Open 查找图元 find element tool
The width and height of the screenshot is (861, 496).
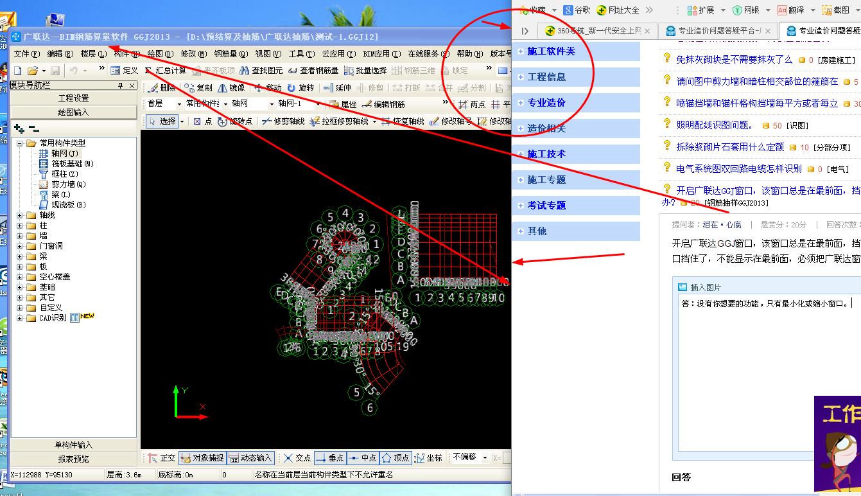261,71
